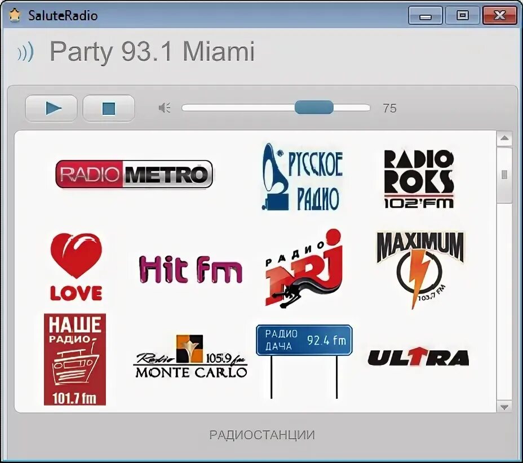Click the volume slider handle

click(314, 108)
